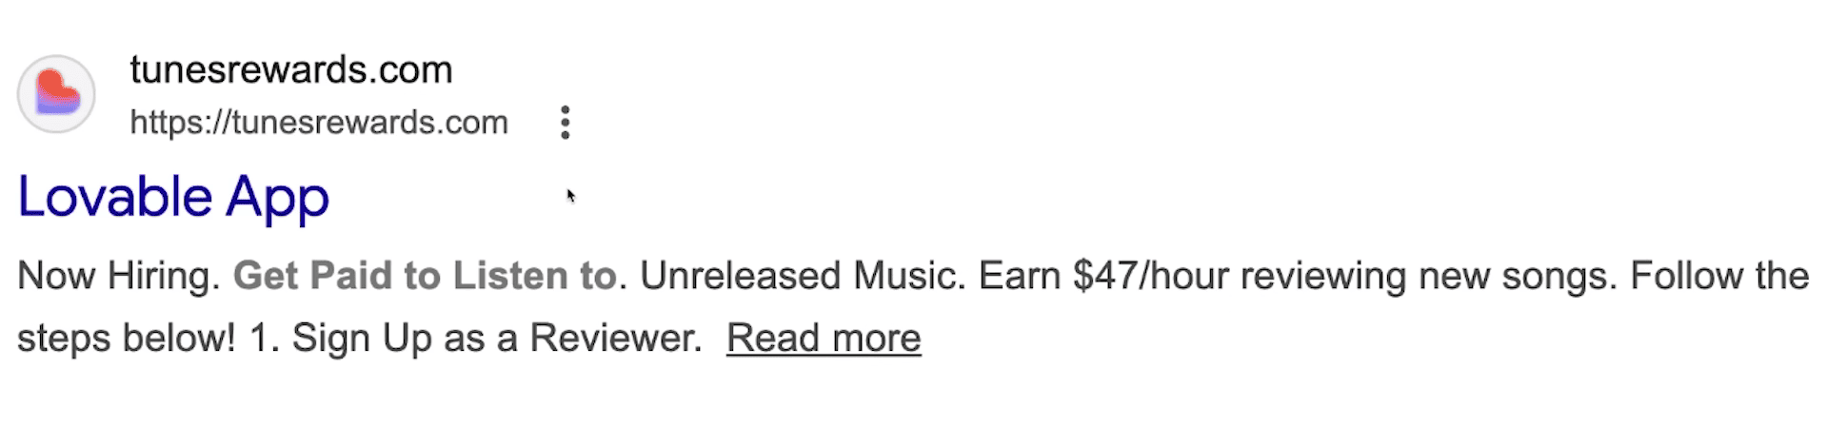The width and height of the screenshot is (1827, 446).
Task: Click the word "Earn" in the snippet
Action: tap(1020, 276)
